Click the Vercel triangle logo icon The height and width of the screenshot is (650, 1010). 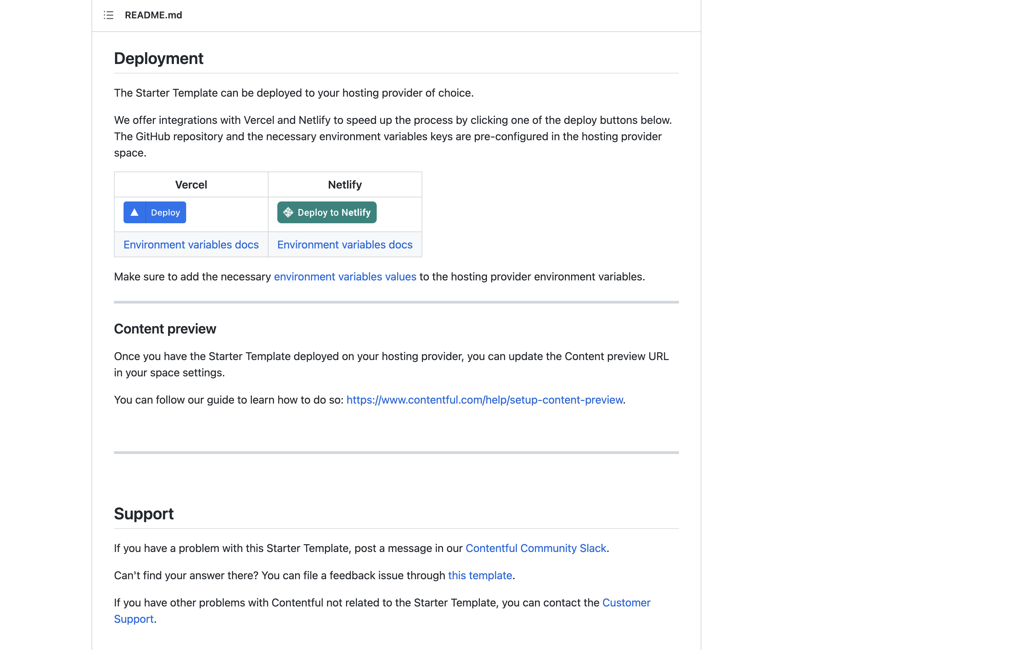[x=134, y=212]
